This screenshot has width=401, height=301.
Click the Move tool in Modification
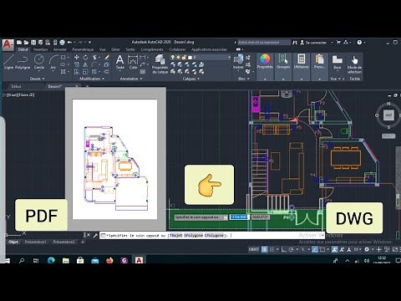[x=77, y=57]
